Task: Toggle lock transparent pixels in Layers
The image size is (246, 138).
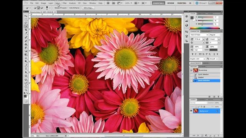Action: pos(196,107)
